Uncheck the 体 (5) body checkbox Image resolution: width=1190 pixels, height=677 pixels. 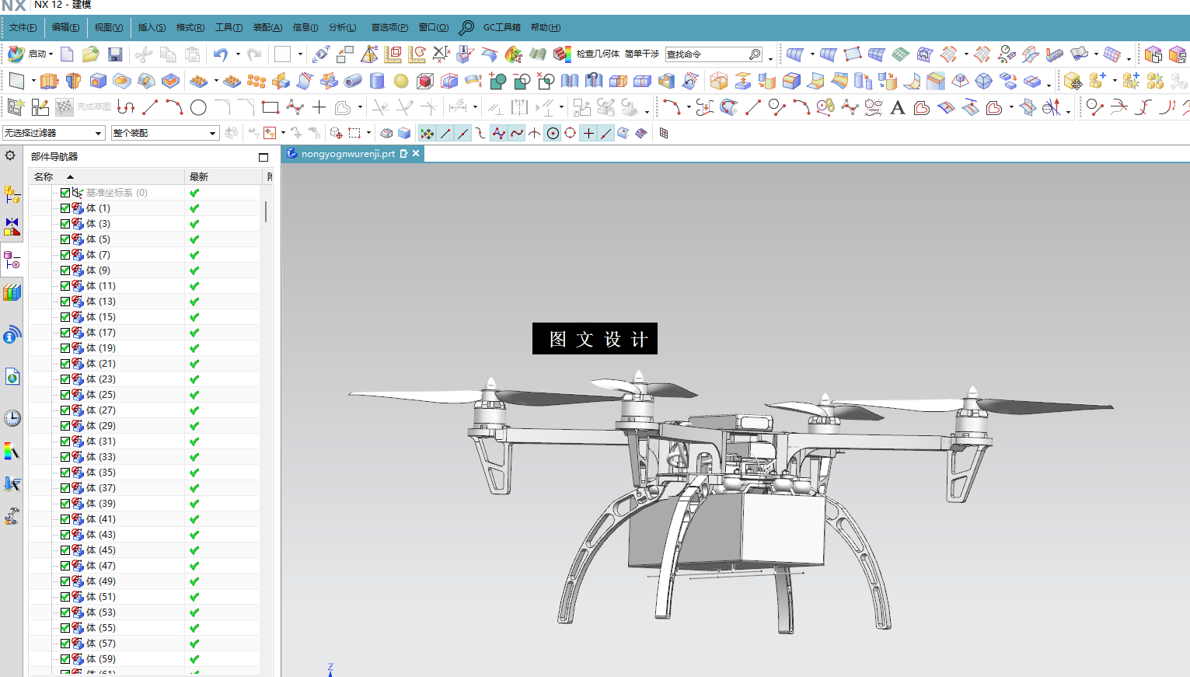[x=65, y=239]
